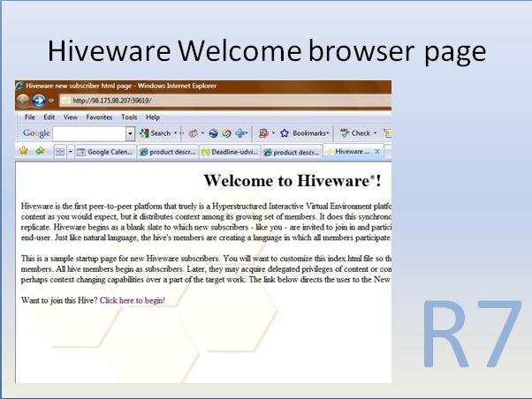Open the Tools menu
Image resolution: width=532 pixels, height=399 pixels.
(x=129, y=117)
